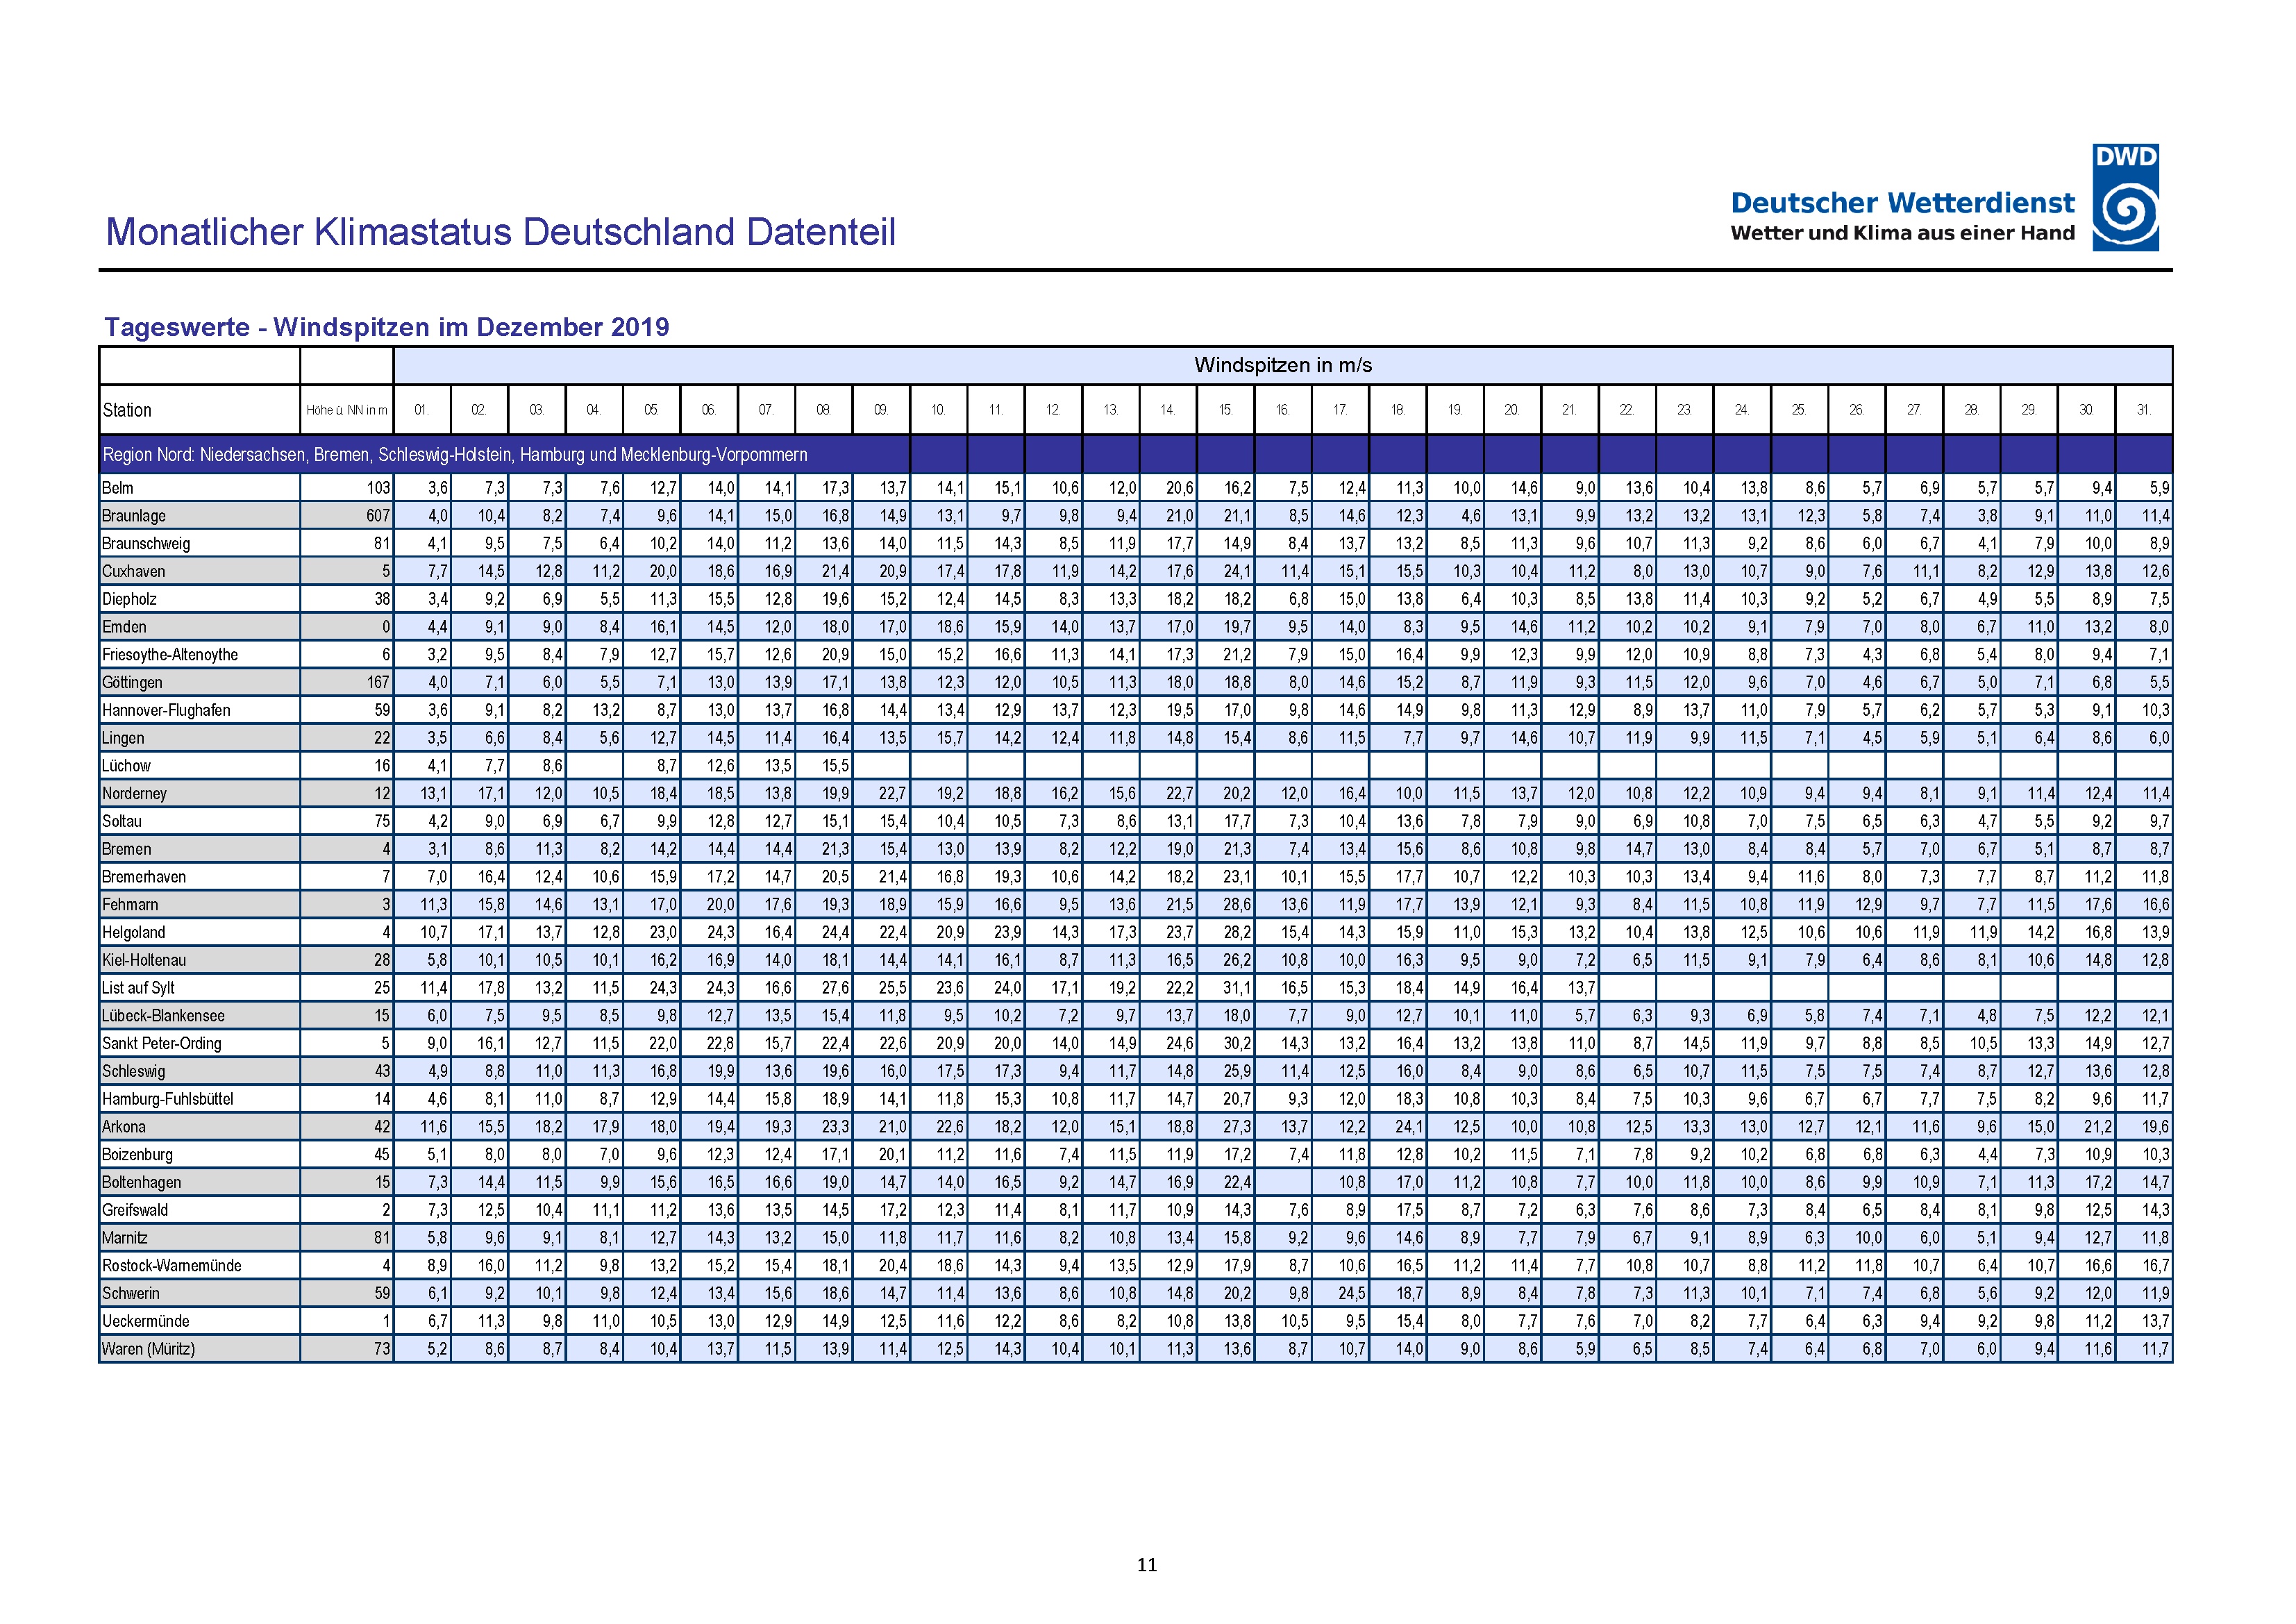The image size is (2296, 1624).
Task: Select the 'Region Nord' section header row
Action: (x=1136, y=455)
